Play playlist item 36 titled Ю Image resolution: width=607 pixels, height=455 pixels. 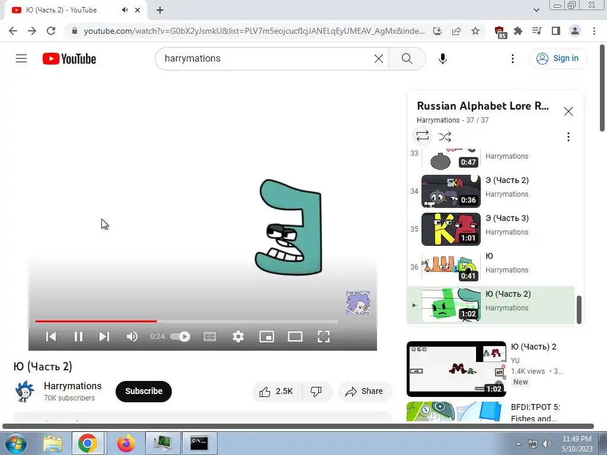pyautogui.click(x=491, y=267)
